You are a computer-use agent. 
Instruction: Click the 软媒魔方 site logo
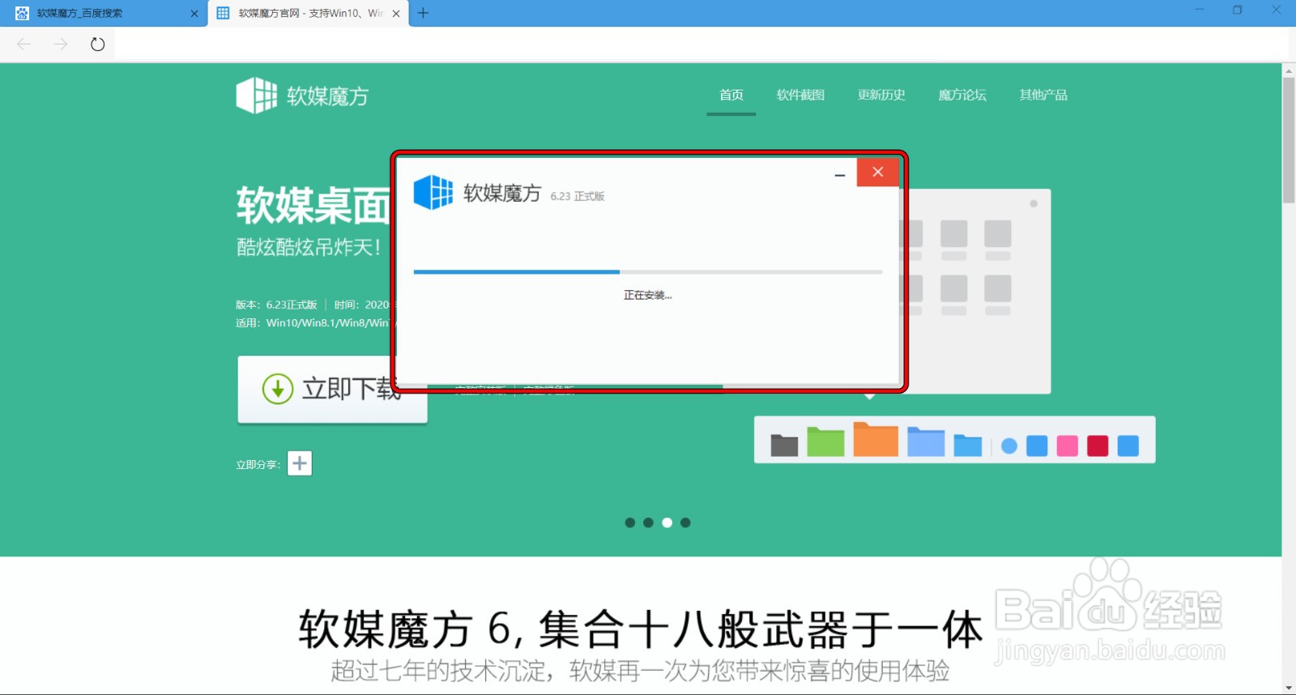coord(302,96)
